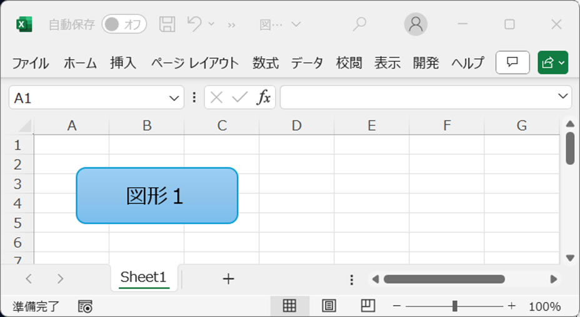
Task: Add a new sheet with plus icon
Action: pyautogui.click(x=228, y=278)
